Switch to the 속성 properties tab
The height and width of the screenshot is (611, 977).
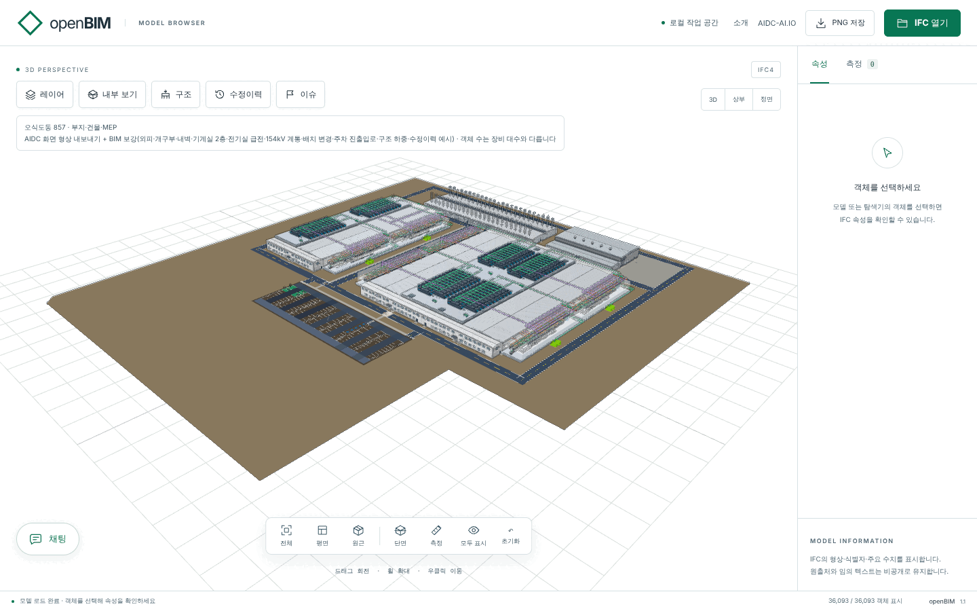coord(820,64)
